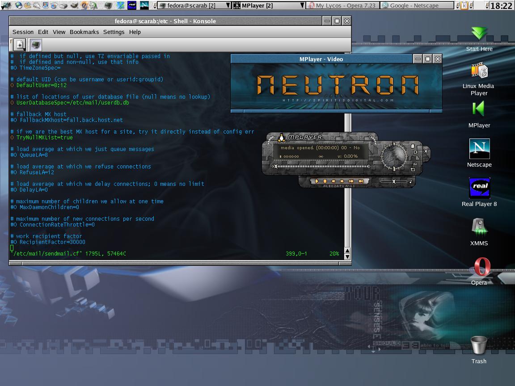The image size is (515, 386).
Task: Click the Neutron banner in MPlayer - Video window
Action: tap(336, 87)
